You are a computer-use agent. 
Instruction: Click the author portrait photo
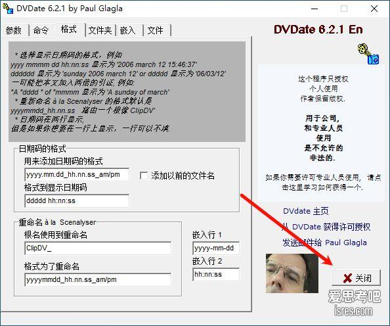point(292,273)
